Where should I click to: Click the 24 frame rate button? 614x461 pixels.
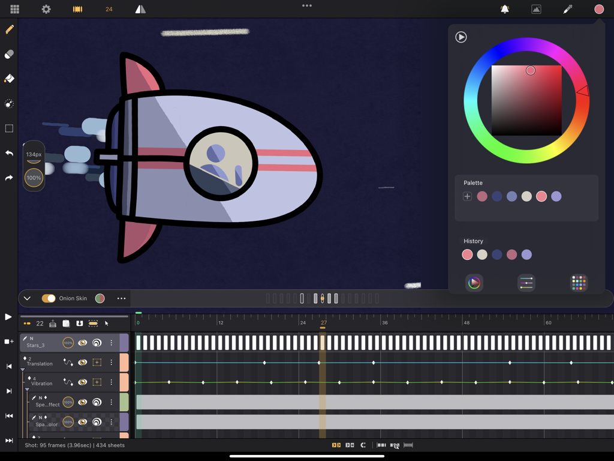coord(108,9)
